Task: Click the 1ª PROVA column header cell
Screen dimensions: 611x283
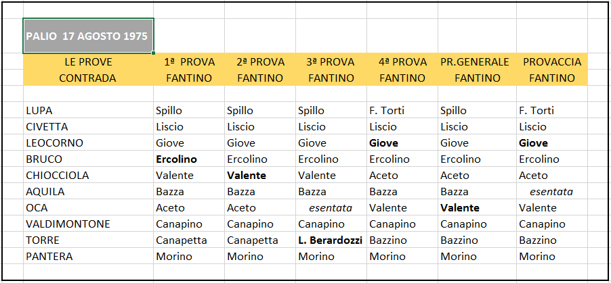Action: point(189,62)
